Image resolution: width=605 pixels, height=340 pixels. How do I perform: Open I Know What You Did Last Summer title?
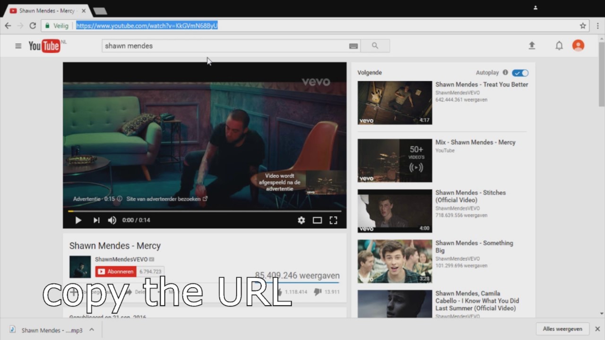pyautogui.click(x=477, y=301)
